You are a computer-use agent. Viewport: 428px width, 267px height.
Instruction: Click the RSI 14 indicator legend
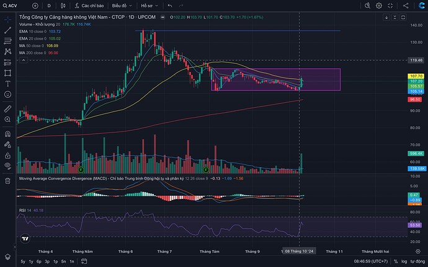31,210
